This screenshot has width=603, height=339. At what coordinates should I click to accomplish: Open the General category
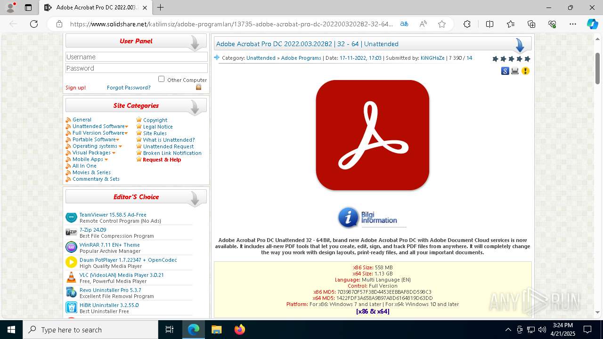coord(82,120)
